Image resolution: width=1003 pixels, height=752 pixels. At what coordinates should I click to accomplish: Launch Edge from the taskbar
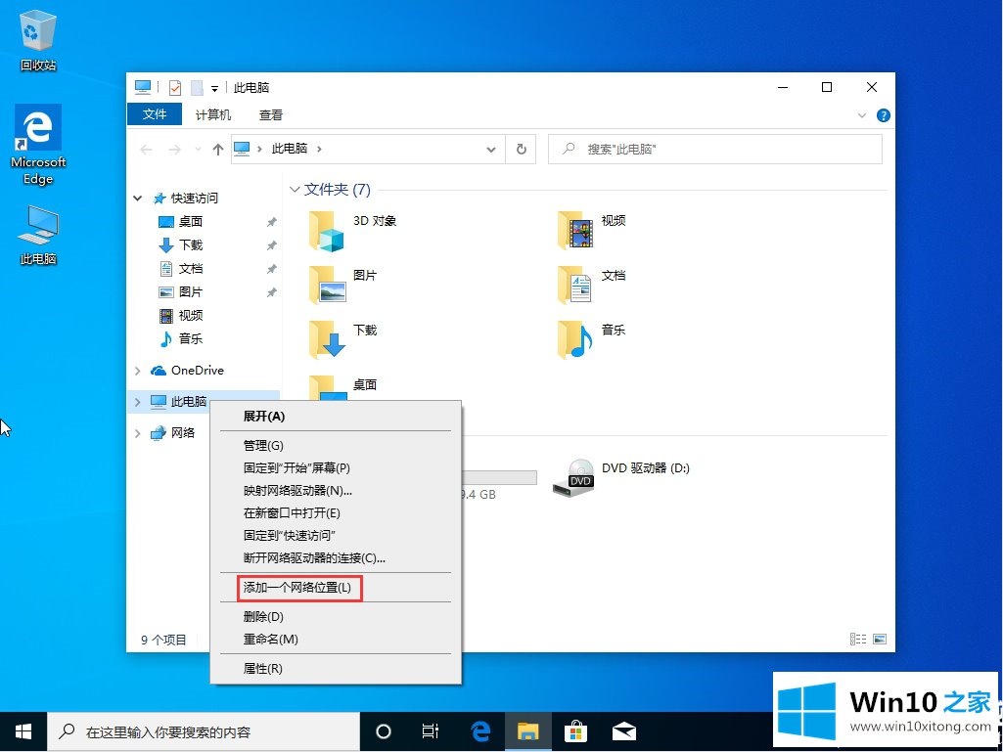click(480, 731)
